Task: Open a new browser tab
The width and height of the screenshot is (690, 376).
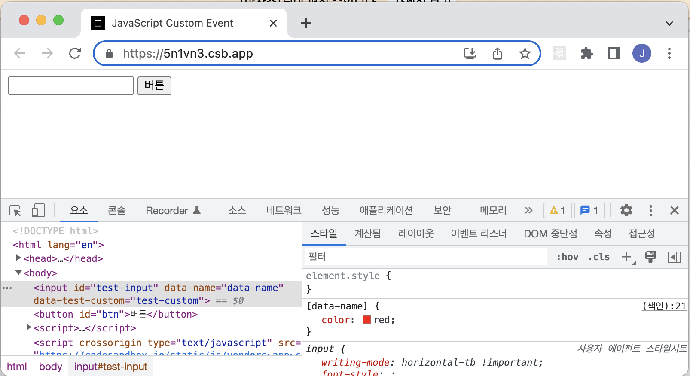Action: [x=305, y=23]
